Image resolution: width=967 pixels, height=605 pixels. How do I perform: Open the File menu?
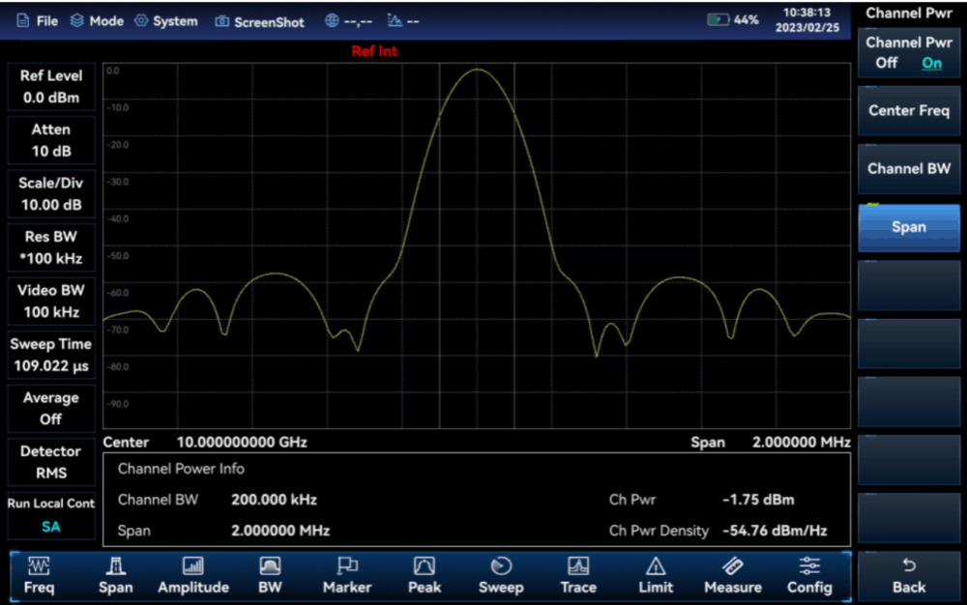38,21
